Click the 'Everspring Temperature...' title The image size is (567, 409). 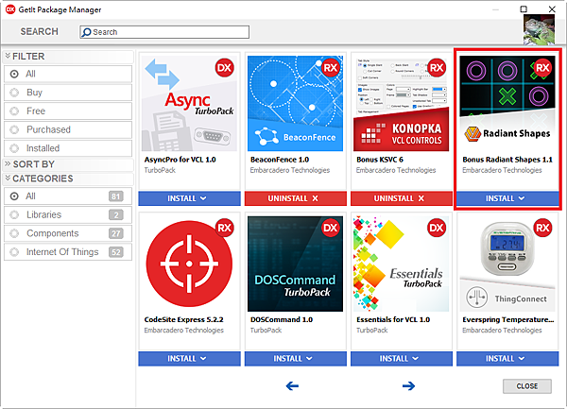(x=508, y=319)
